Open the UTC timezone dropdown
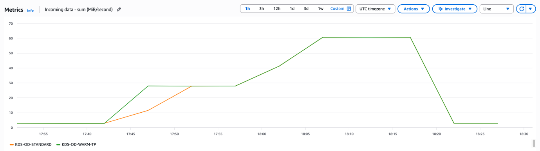The image size is (540, 151). pyautogui.click(x=375, y=9)
